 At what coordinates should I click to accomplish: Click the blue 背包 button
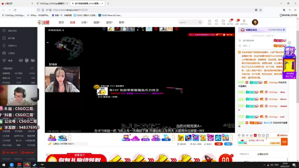(x=228, y=144)
